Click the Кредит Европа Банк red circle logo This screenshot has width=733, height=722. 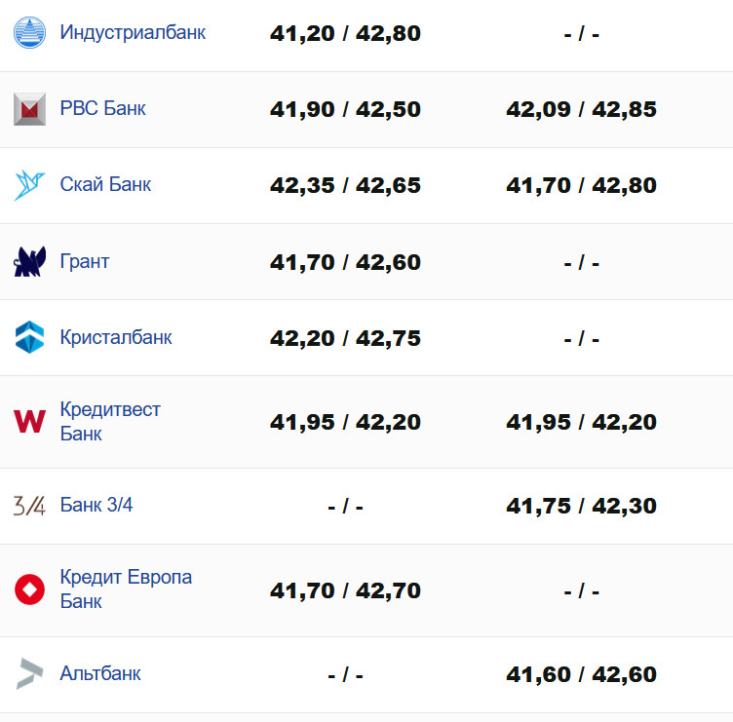click(x=29, y=589)
